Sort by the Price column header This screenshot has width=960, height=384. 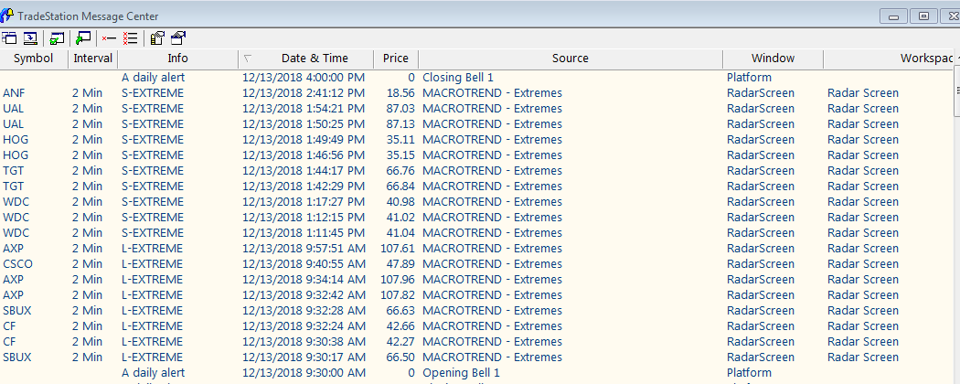coord(396,59)
